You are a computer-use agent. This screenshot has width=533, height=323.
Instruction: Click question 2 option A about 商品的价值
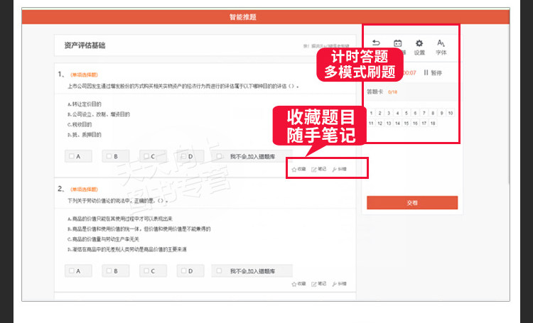click(120, 219)
